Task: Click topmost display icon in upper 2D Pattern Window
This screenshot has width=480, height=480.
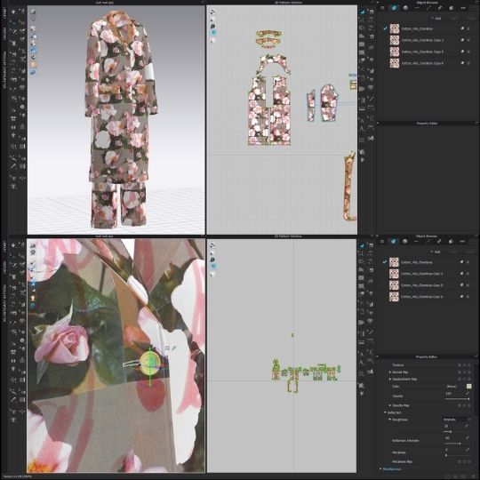Action: click(x=213, y=12)
